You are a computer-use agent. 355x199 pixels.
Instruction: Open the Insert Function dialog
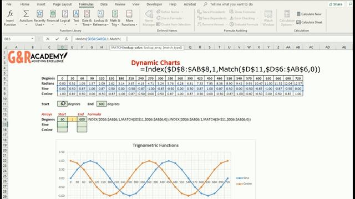10,18
